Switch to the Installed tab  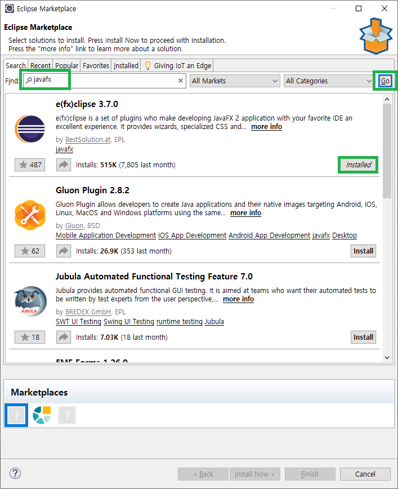(x=126, y=65)
